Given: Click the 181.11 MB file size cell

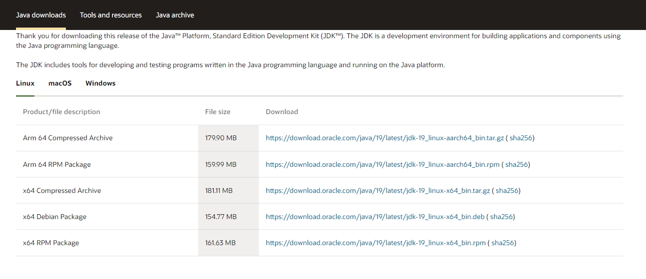Looking at the screenshot, I should pyautogui.click(x=228, y=191).
